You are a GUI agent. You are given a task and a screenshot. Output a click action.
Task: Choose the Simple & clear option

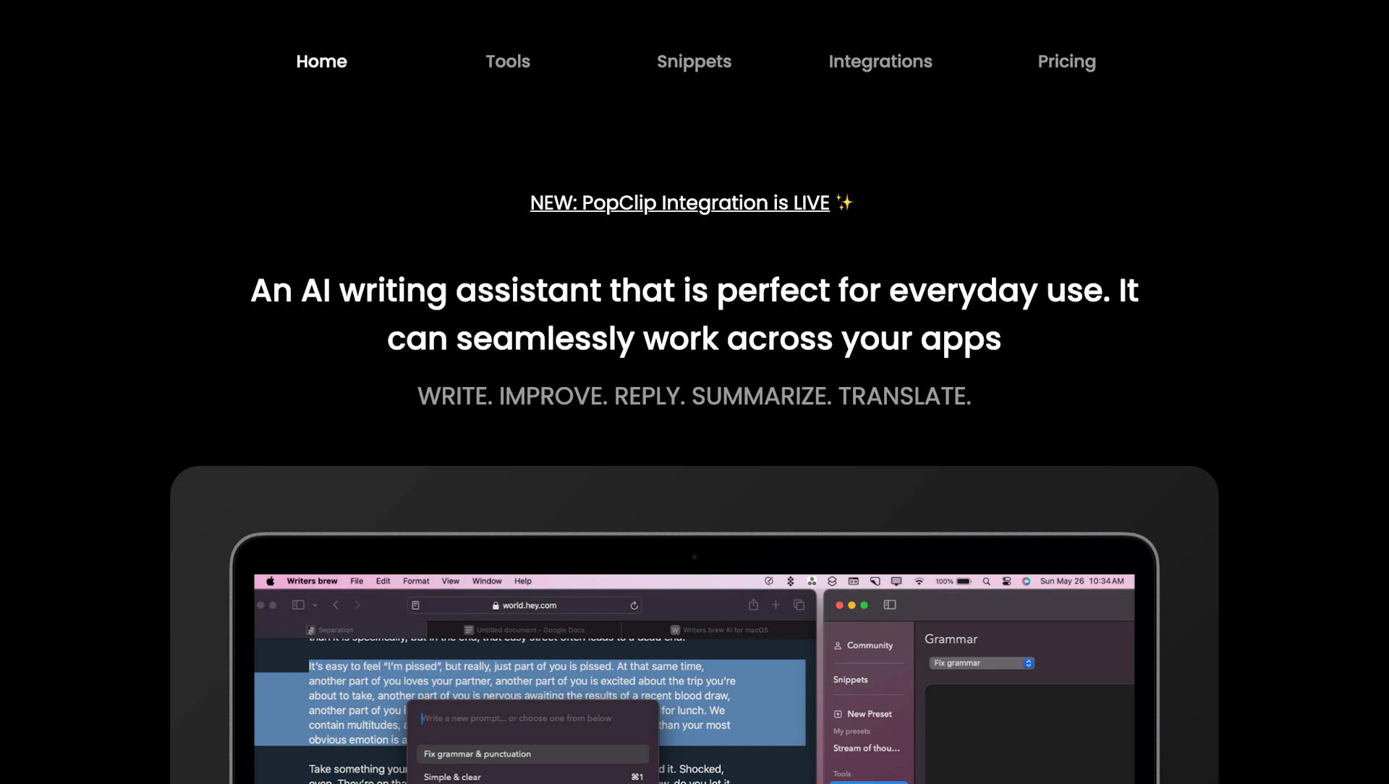(x=533, y=777)
